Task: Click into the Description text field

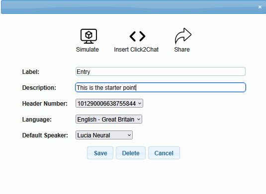Action: pyautogui.click(x=161, y=87)
